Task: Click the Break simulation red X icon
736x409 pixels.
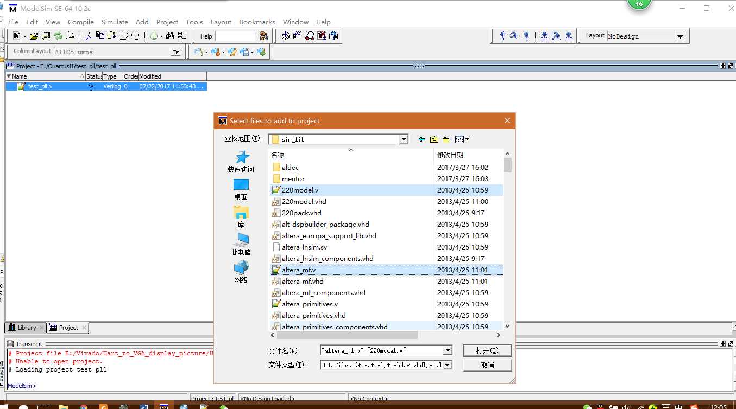Action: pyautogui.click(x=322, y=36)
